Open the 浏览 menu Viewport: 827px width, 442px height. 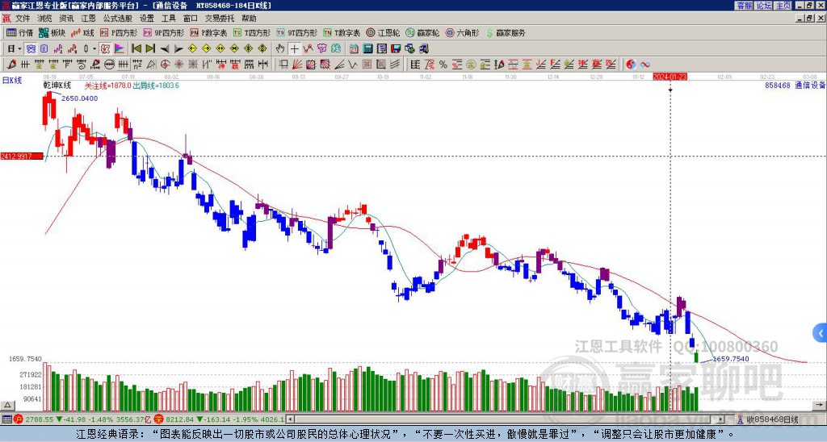44,19
